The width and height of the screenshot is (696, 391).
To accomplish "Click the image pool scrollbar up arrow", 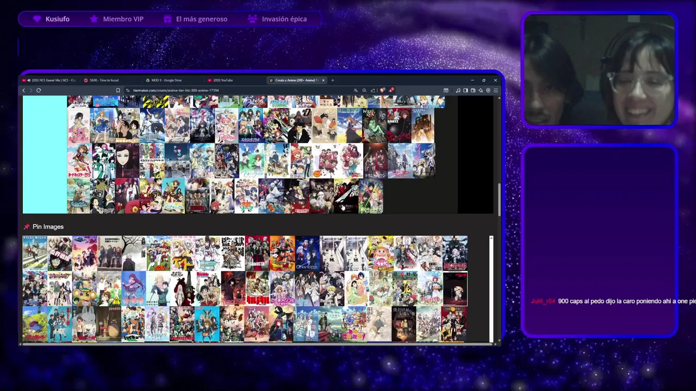I will click(x=491, y=238).
